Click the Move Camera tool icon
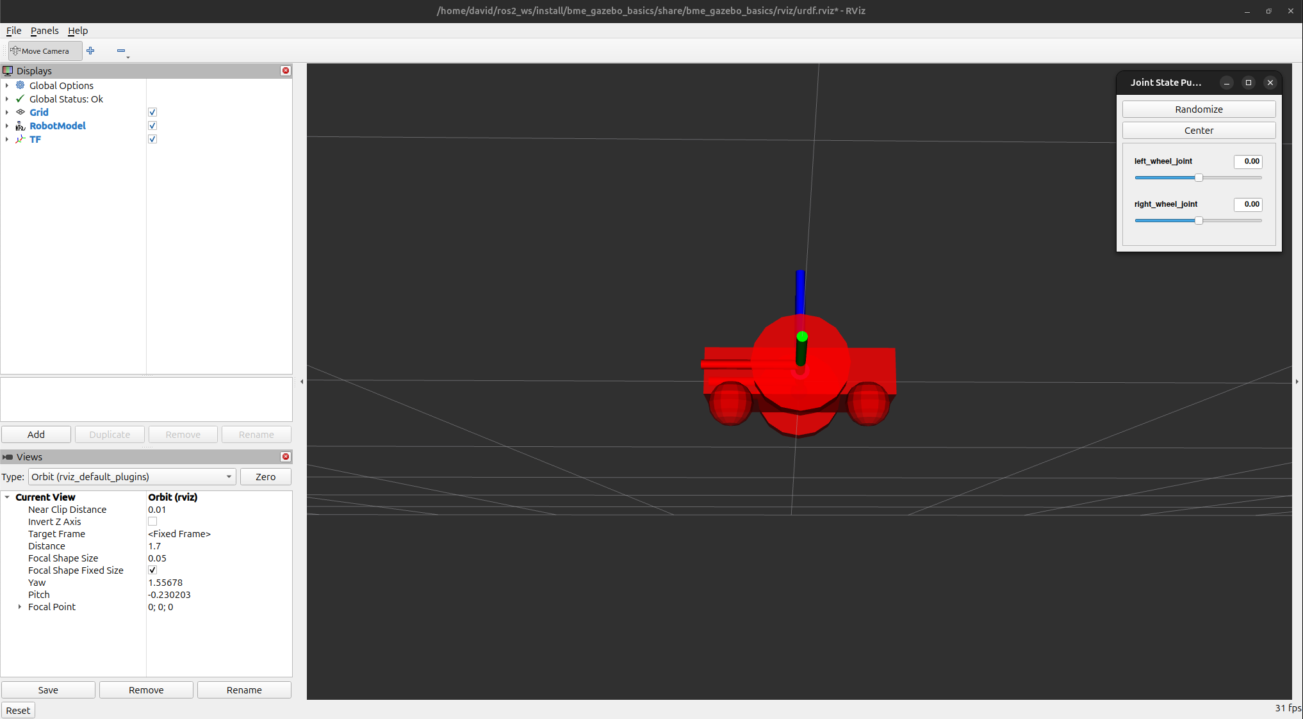 [x=15, y=51]
